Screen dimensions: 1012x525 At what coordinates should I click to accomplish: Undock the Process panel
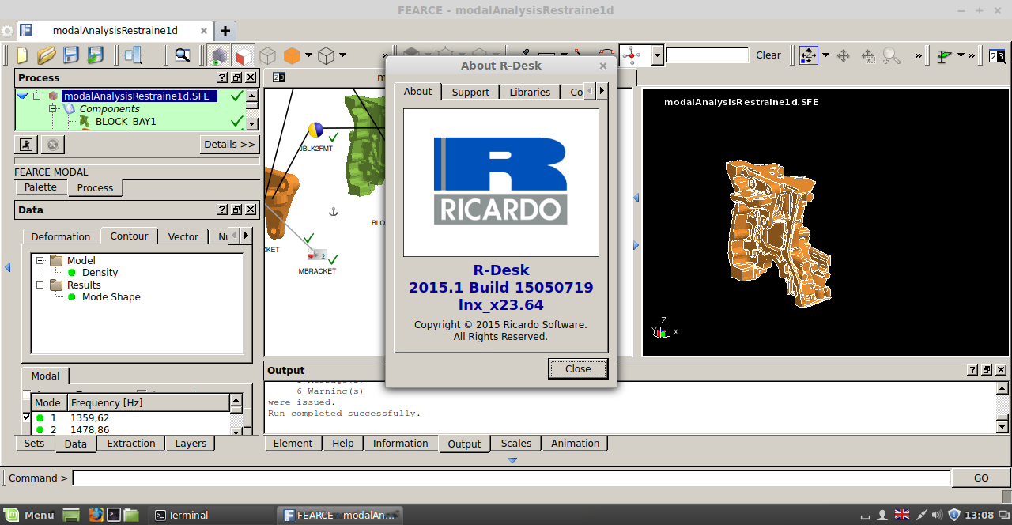237,77
